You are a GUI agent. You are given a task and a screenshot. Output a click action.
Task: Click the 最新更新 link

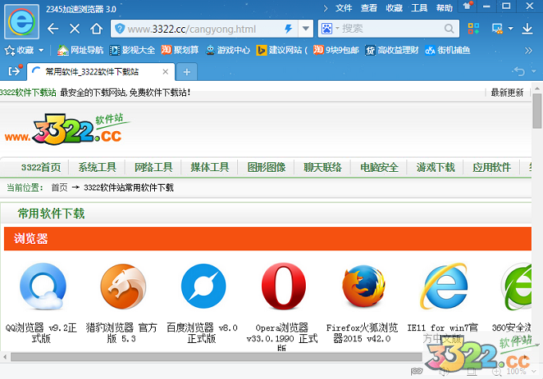[507, 92]
